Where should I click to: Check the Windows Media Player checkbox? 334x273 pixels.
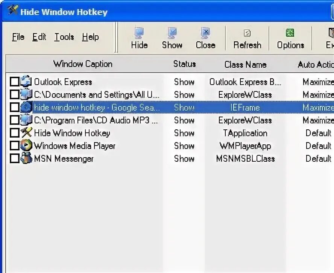tap(15, 146)
